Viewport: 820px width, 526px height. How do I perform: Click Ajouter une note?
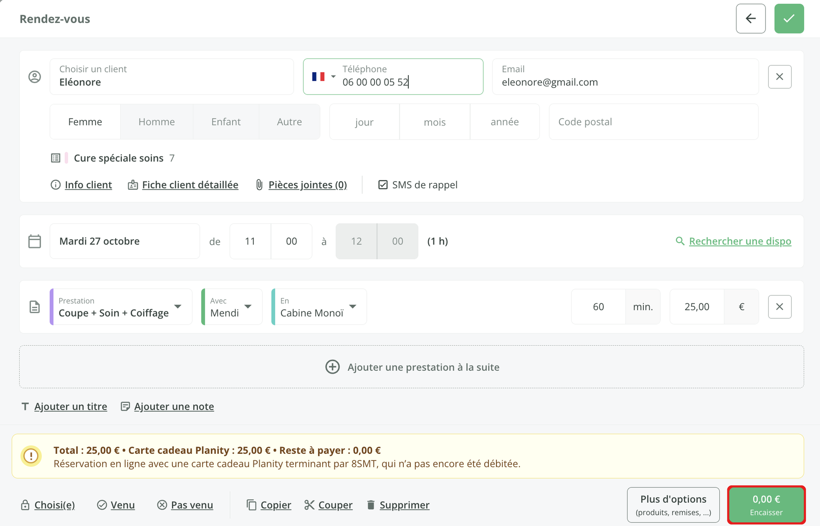(174, 407)
